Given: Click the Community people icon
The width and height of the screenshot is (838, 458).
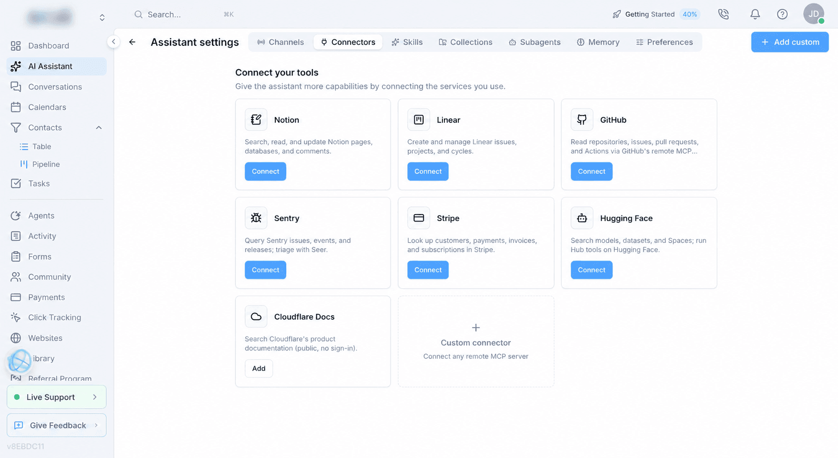Looking at the screenshot, I should [16, 277].
